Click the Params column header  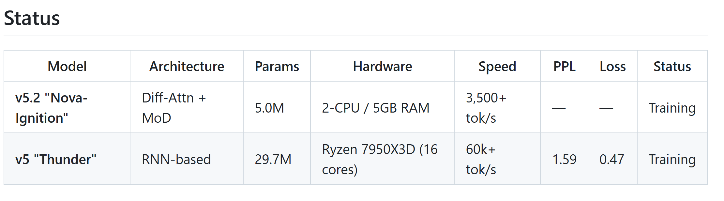(277, 67)
